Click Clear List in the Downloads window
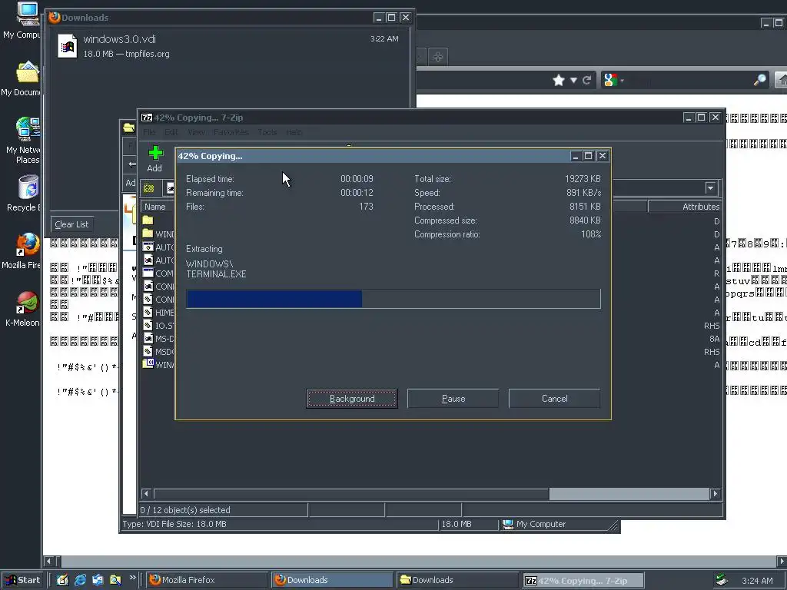 71,224
